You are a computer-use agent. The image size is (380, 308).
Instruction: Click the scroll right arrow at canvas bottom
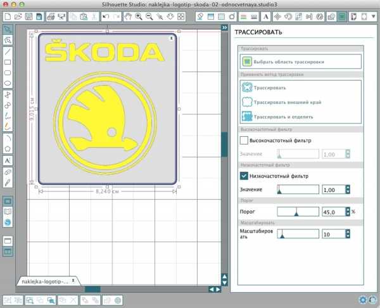[x=218, y=289]
